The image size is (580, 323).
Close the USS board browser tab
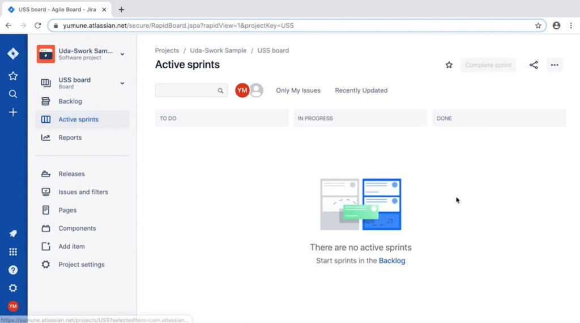point(104,10)
